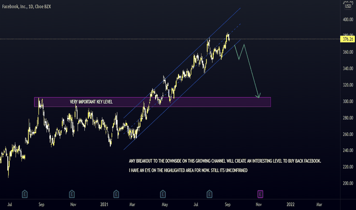Click the 240.00 price axis label
The height and width of the screenshot is (210, 356).
click(x=348, y=150)
